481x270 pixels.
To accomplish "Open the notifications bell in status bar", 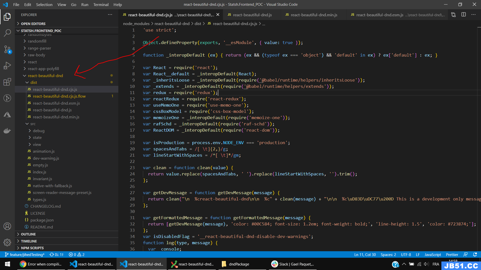I will coord(475,254).
